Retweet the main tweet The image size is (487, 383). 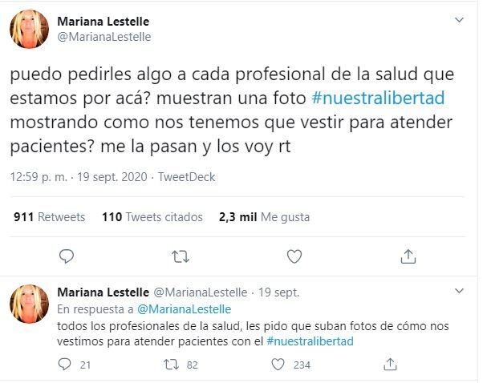(x=181, y=256)
